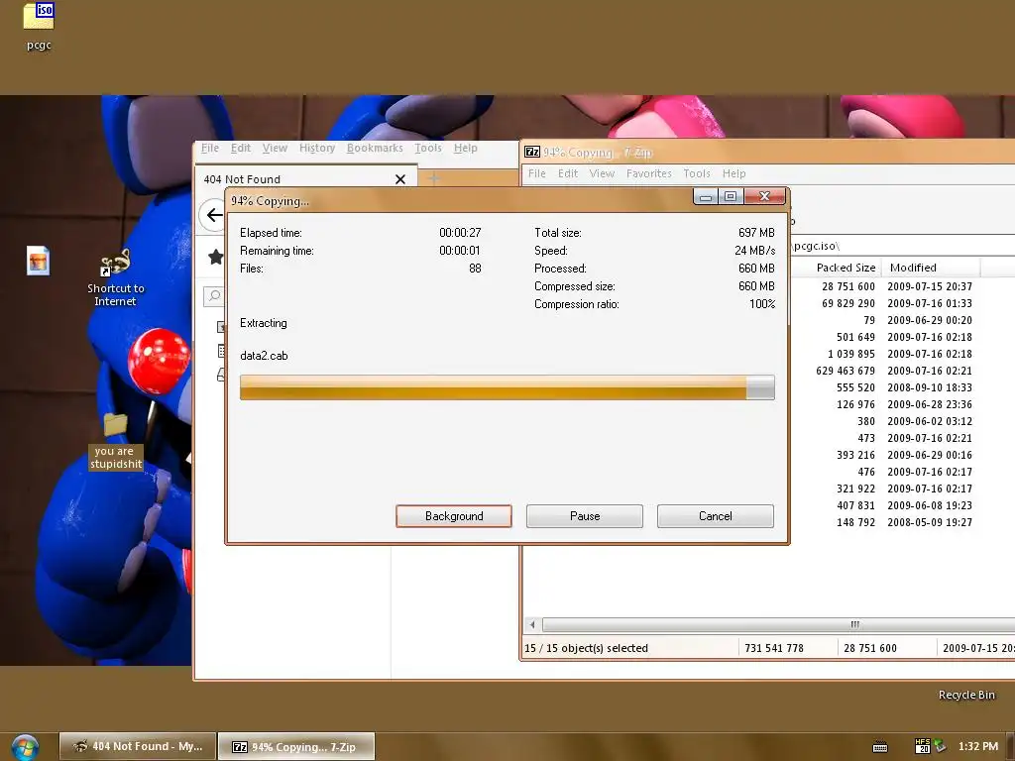
Task: Click the extraction progress bar
Action: coord(507,387)
